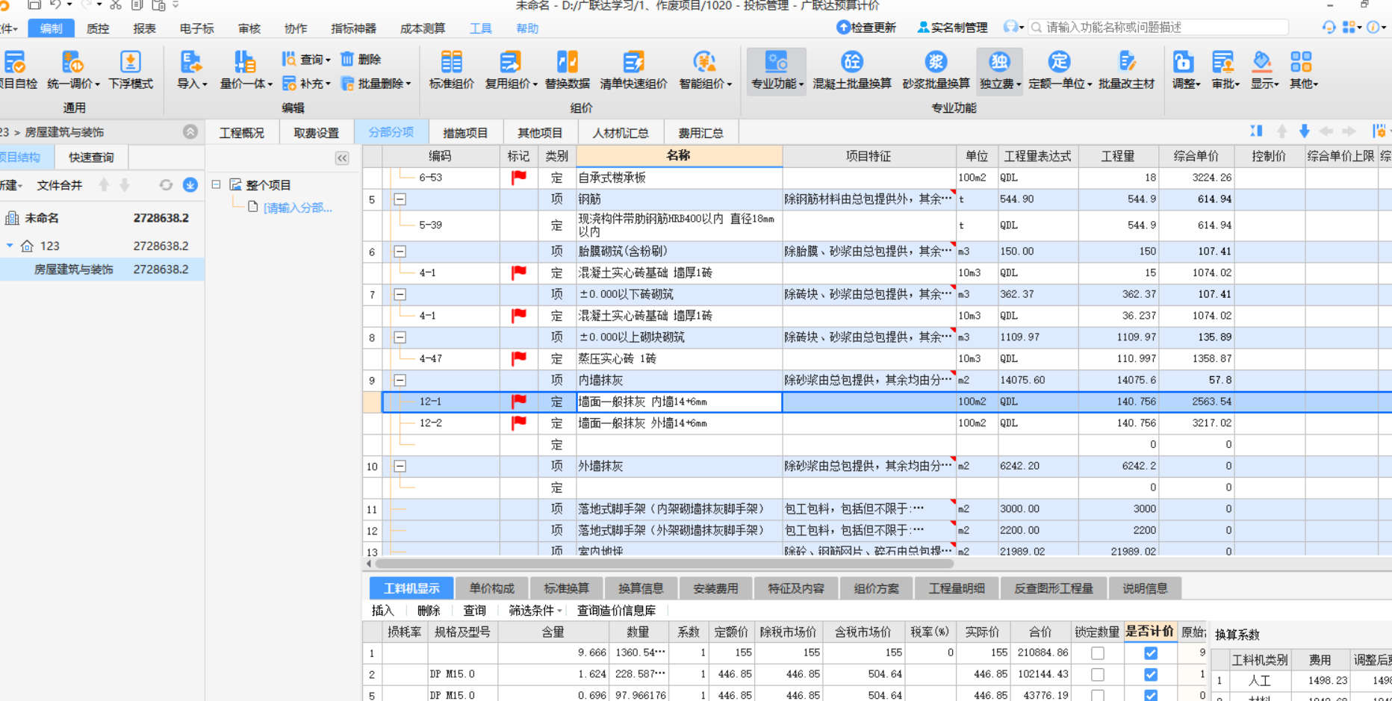Open the 标准换算 tab
The height and width of the screenshot is (701, 1392).
[566, 588]
